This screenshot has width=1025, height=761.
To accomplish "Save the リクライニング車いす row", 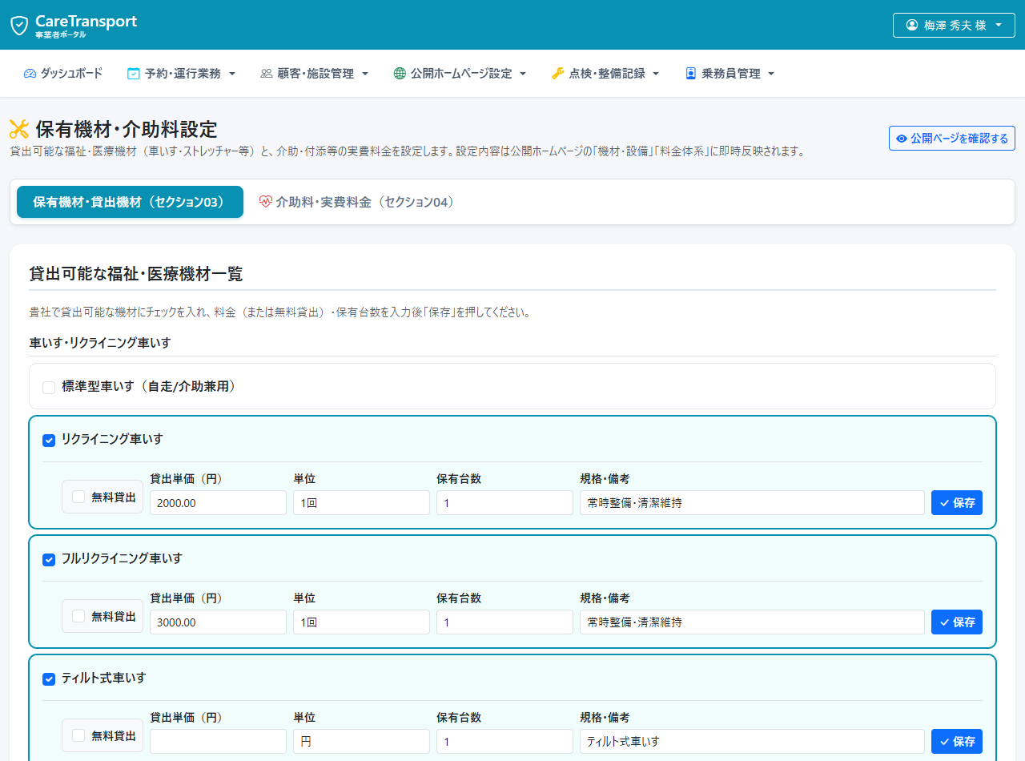I will (x=957, y=503).
